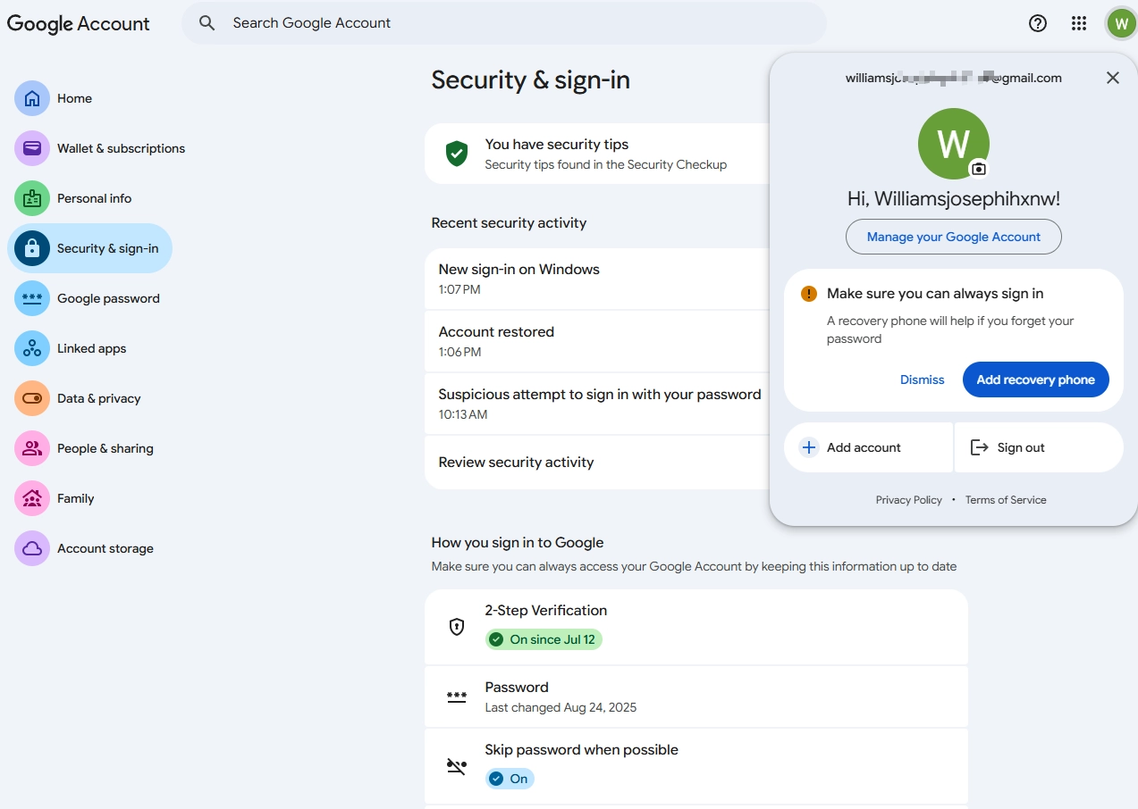Screen dimensions: 1138x809
Task: Open Suspicious attempt to sign in entry
Action: pyautogui.click(x=597, y=404)
